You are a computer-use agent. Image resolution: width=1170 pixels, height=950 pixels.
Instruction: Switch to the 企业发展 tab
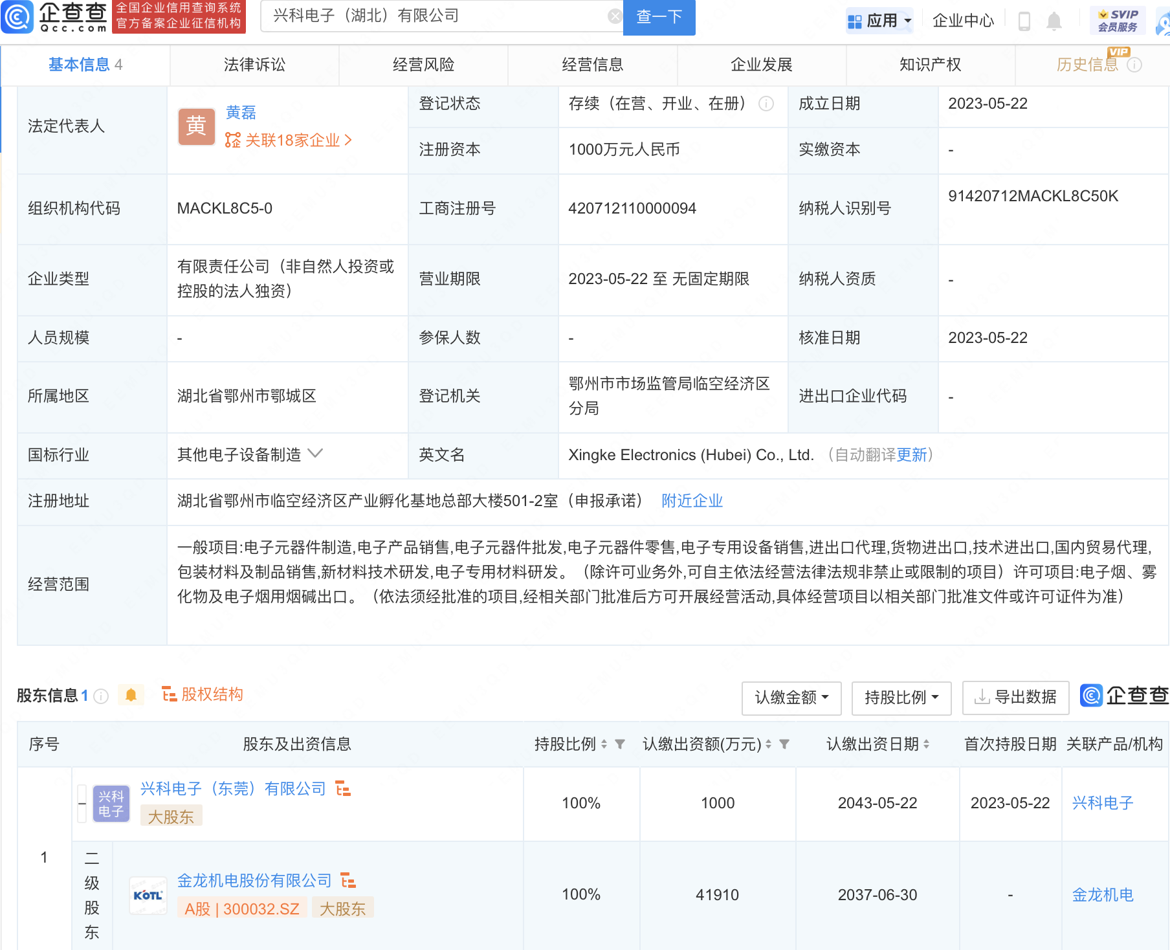pyautogui.click(x=762, y=65)
